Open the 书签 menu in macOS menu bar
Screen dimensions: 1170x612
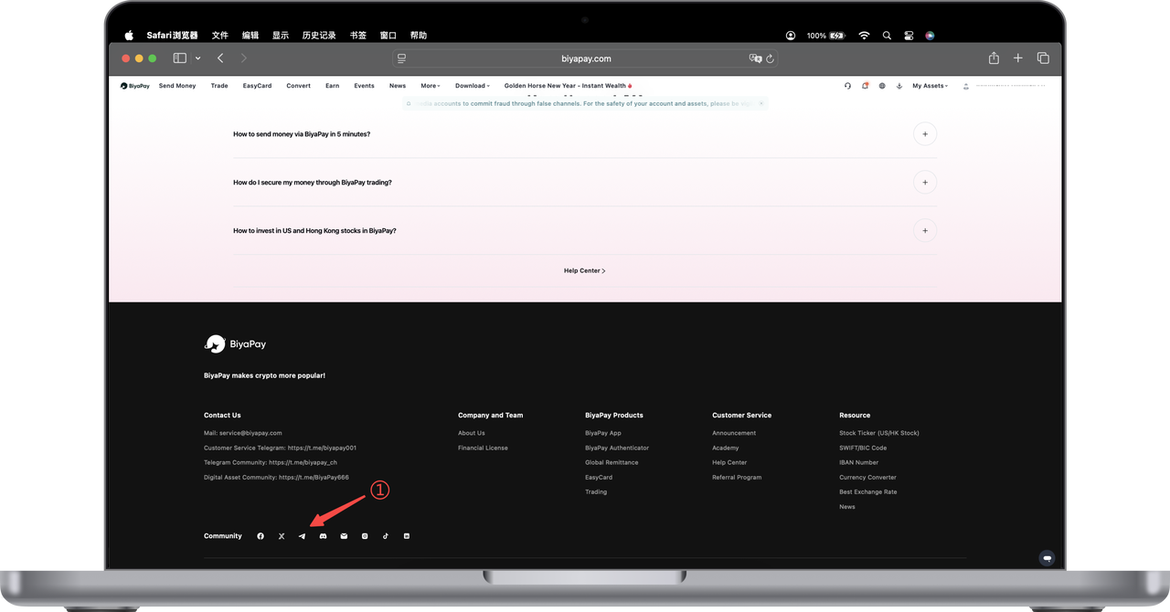357,36
